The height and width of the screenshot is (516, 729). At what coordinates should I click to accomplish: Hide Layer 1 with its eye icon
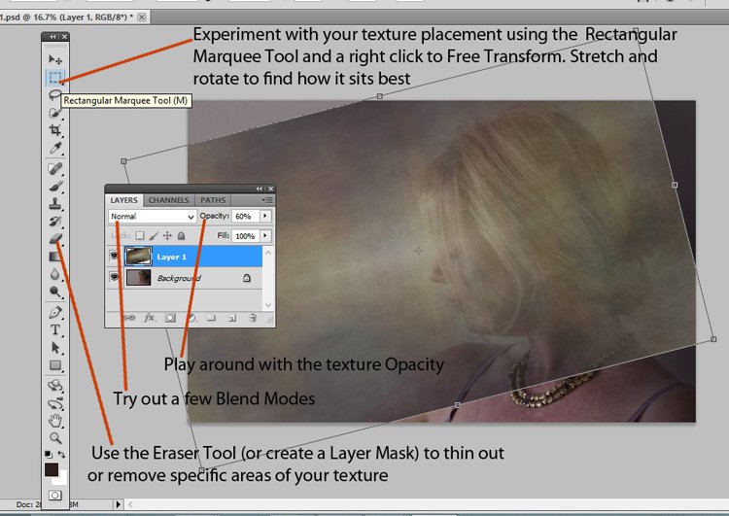(x=116, y=257)
